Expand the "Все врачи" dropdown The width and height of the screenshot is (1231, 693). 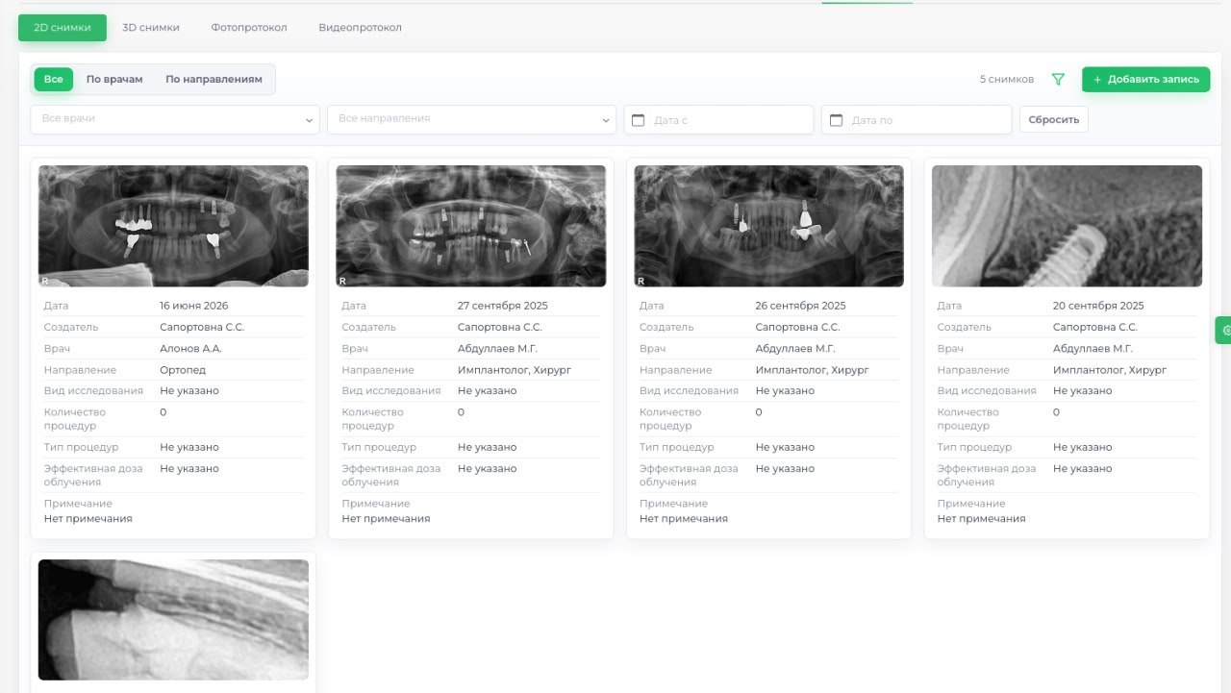point(175,119)
